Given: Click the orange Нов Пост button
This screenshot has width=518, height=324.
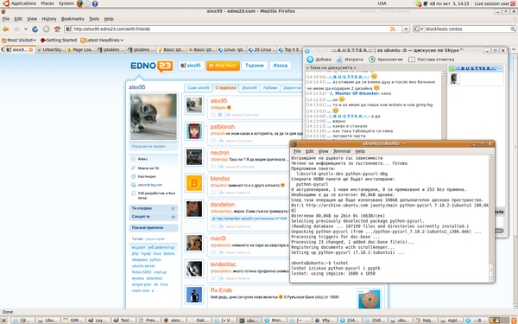Looking at the screenshot, I should click(x=223, y=66).
